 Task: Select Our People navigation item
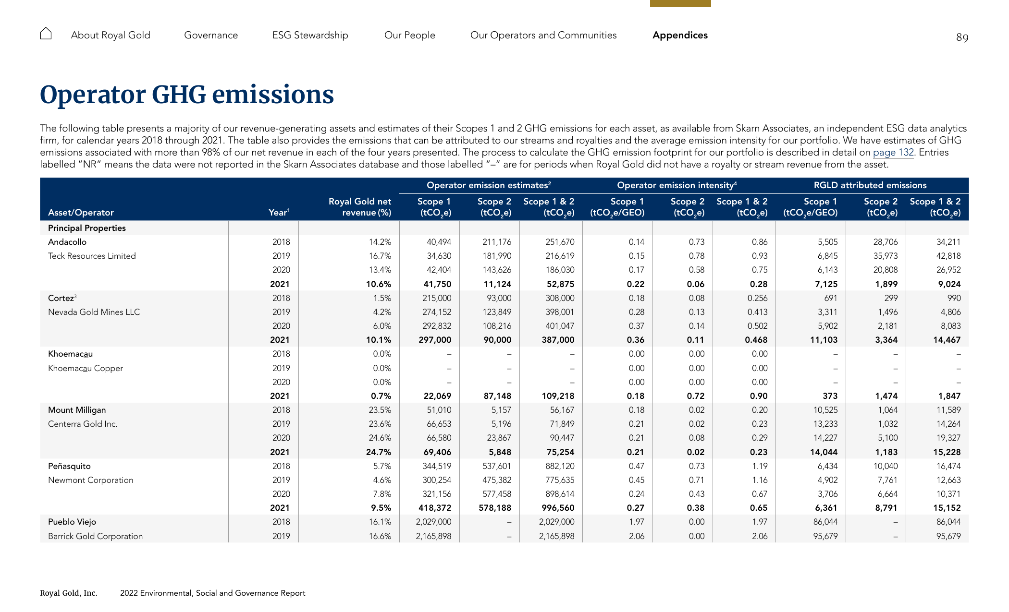pos(409,35)
